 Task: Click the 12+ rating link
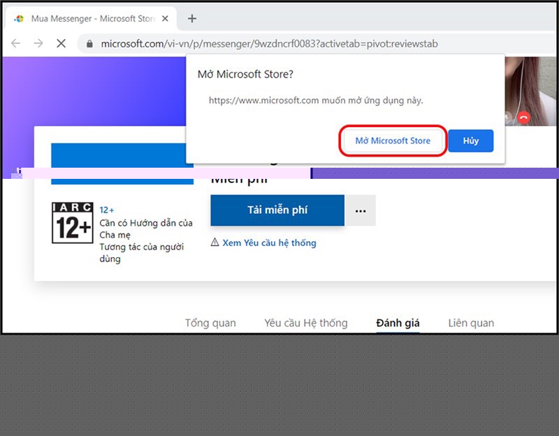click(107, 210)
